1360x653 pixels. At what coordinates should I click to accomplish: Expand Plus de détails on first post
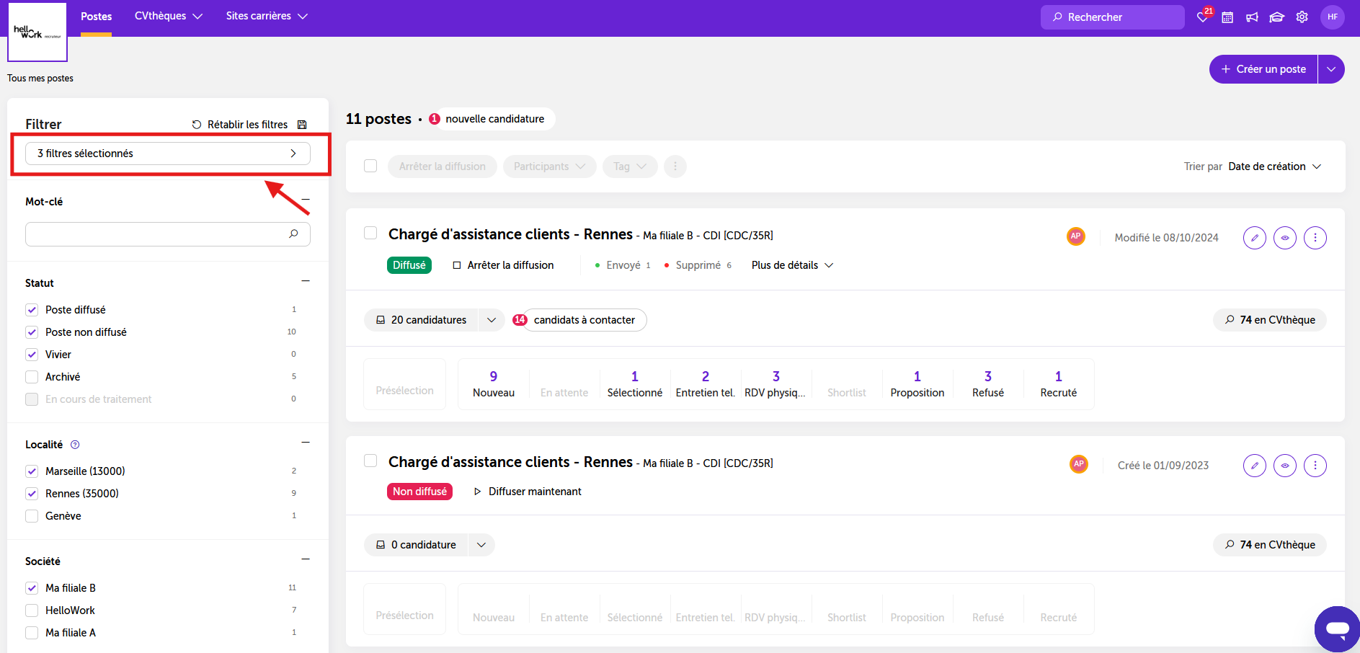coord(792,265)
